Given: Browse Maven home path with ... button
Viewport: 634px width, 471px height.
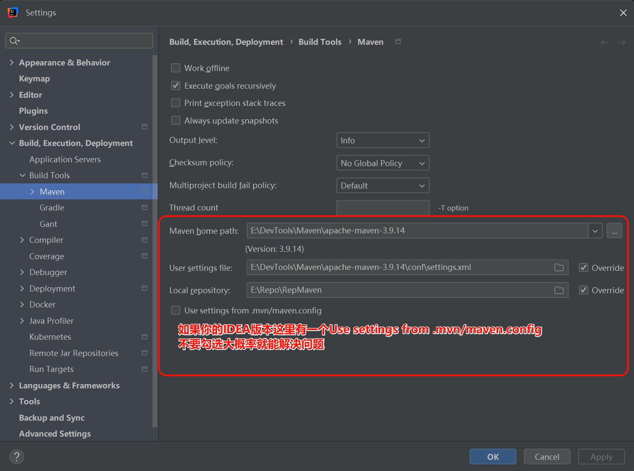Looking at the screenshot, I should pyautogui.click(x=615, y=231).
